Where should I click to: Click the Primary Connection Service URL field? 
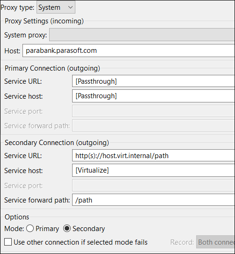point(154,81)
